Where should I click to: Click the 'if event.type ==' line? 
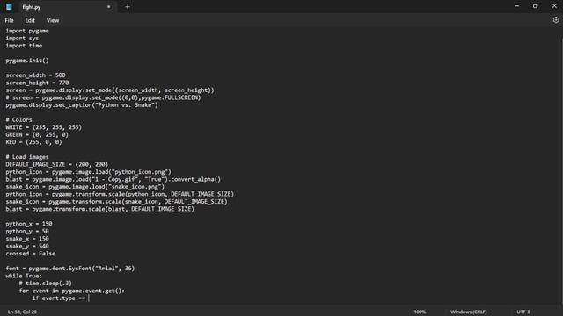tap(59, 298)
